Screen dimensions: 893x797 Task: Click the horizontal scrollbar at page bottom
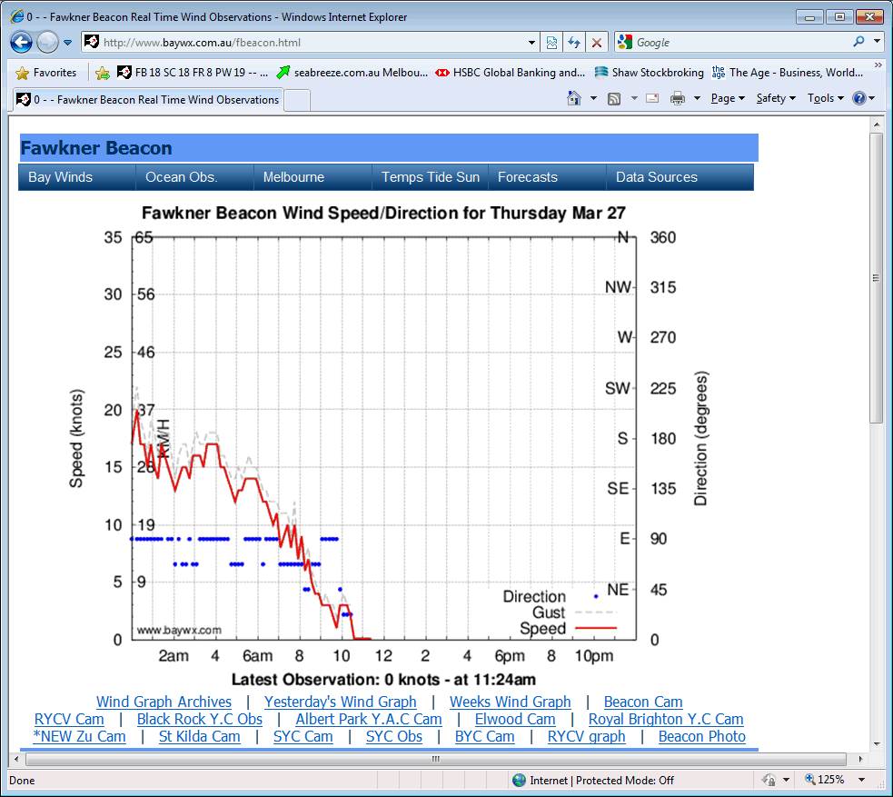(435, 758)
